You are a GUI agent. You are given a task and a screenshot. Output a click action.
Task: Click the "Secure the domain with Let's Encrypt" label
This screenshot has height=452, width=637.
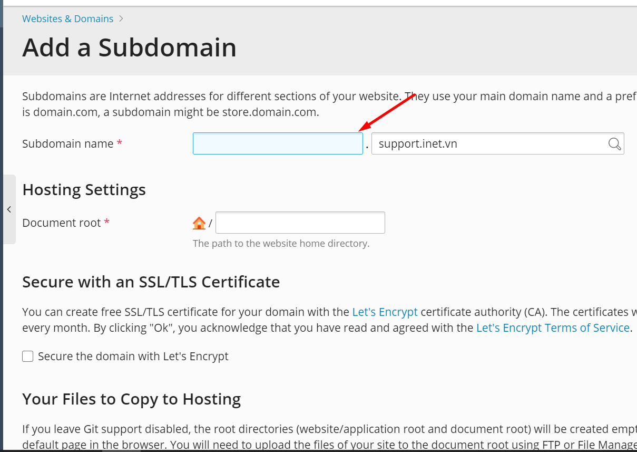coord(133,356)
